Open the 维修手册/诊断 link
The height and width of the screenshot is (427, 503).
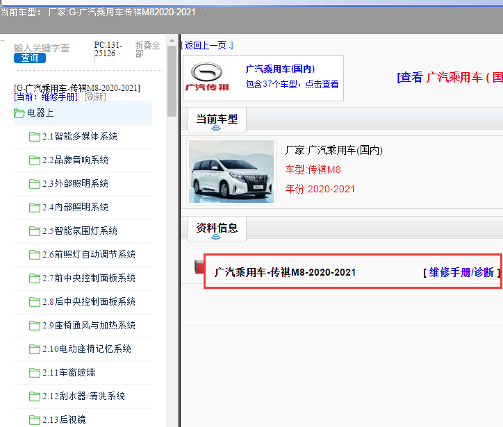[x=461, y=272]
